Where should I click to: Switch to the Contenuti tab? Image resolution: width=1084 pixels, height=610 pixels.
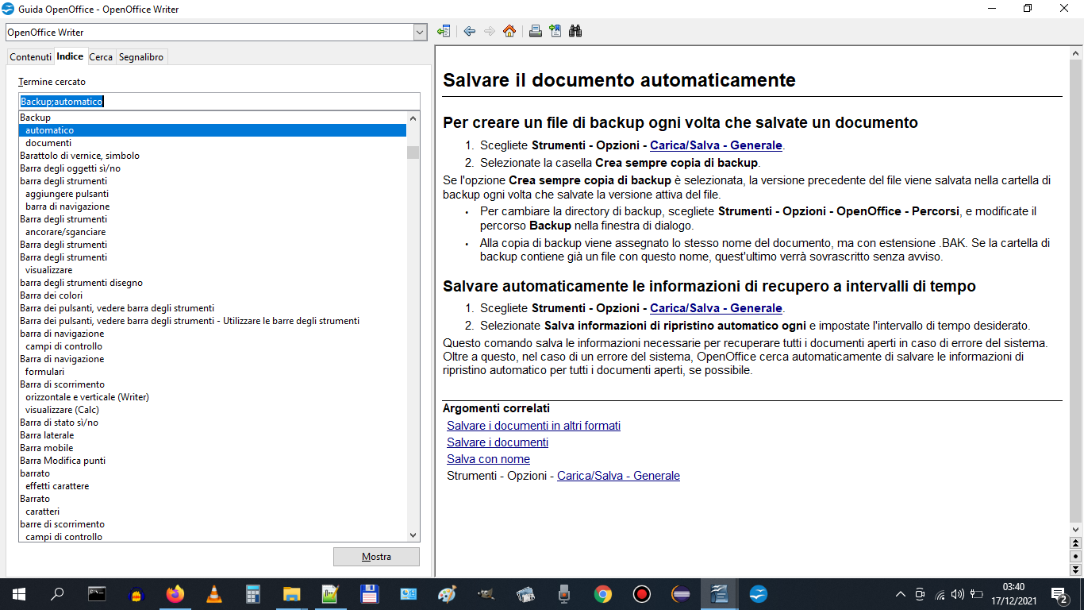click(30, 57)
